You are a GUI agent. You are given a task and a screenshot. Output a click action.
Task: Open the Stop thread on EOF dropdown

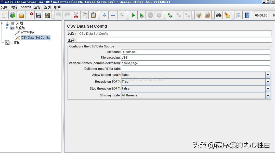268,89
